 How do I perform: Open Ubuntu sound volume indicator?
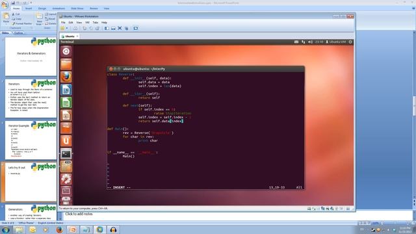[310, 42]
